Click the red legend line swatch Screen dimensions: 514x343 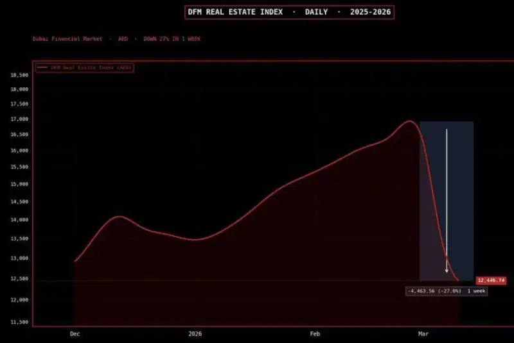tap(42, 67)
